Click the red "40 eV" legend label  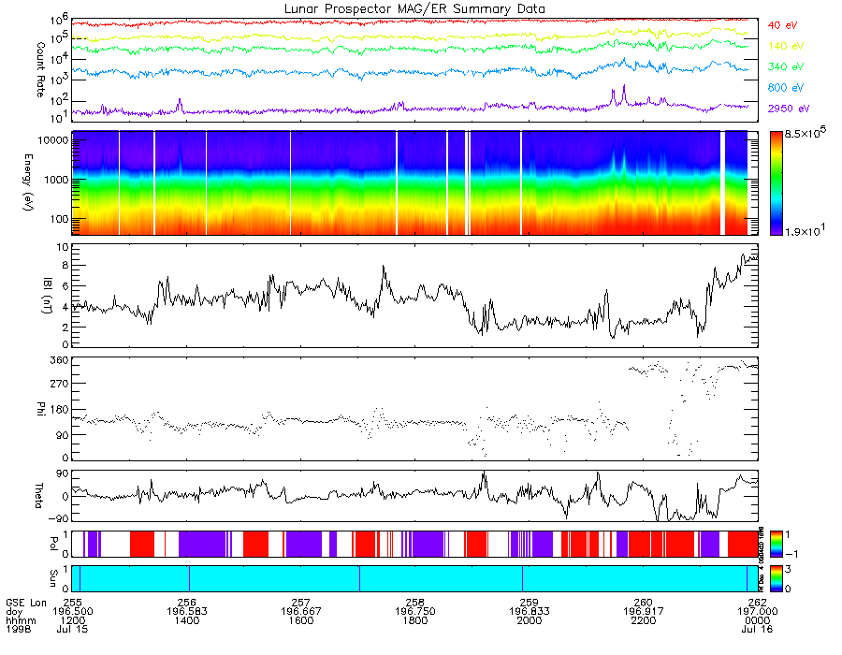(782, 25)
